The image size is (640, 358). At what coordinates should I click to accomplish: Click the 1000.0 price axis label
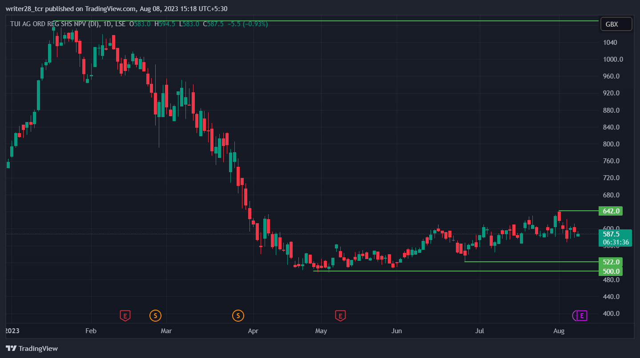pos(613,59)
